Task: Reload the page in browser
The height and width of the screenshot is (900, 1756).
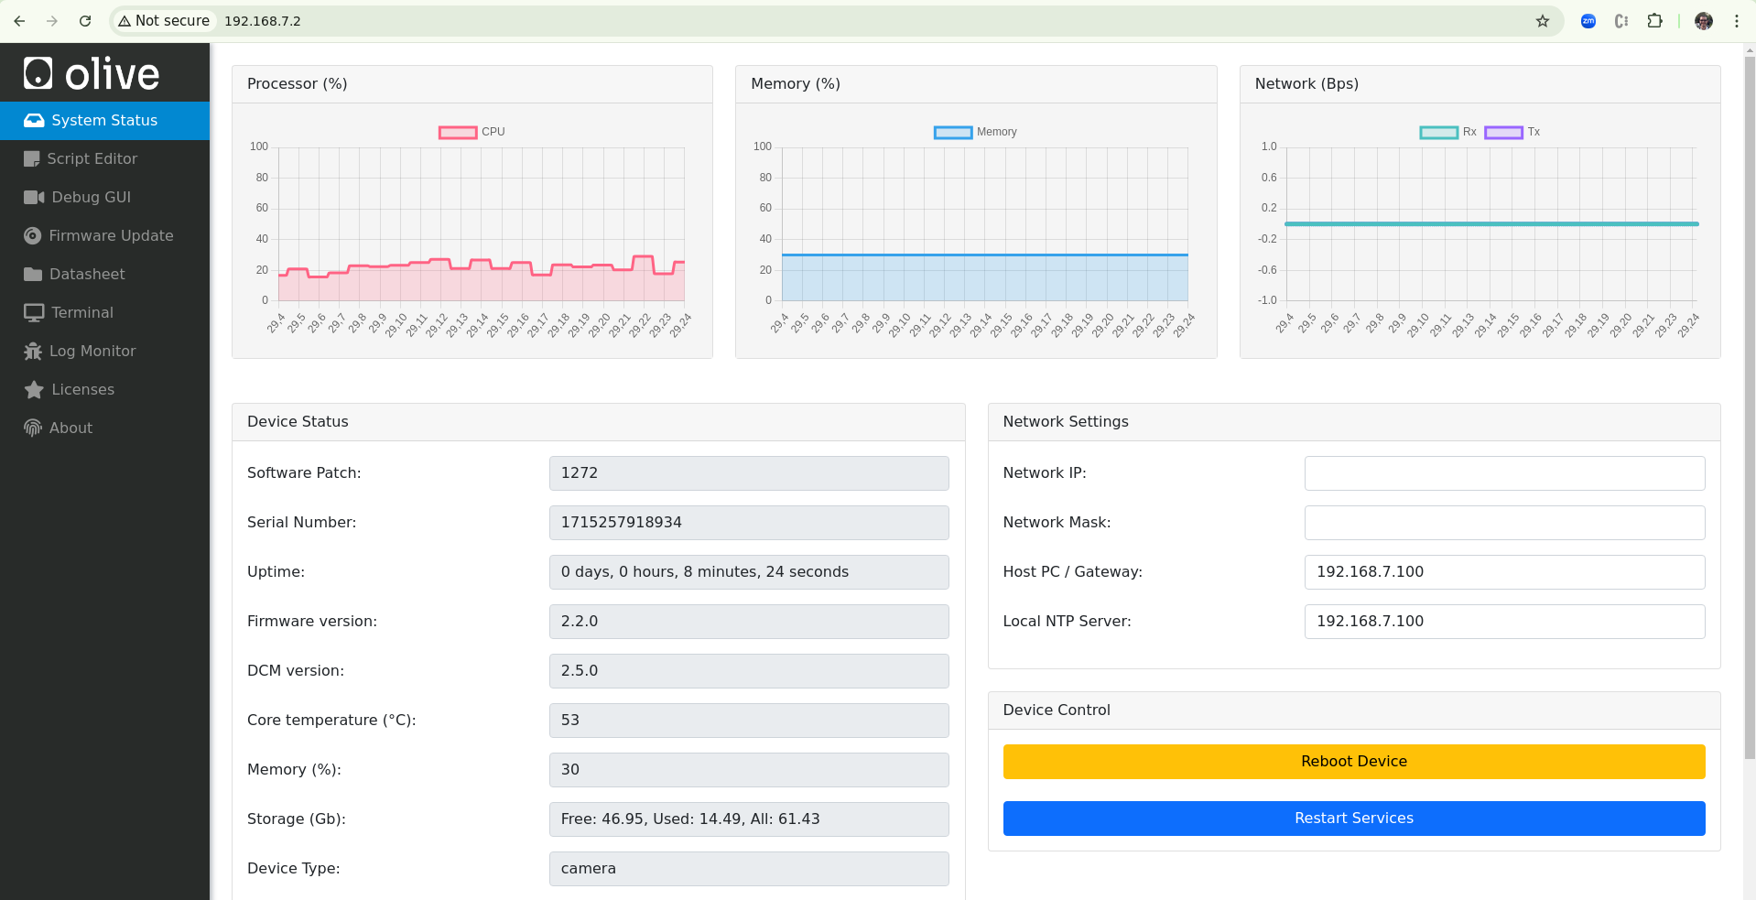Action: tap(85, 21)
